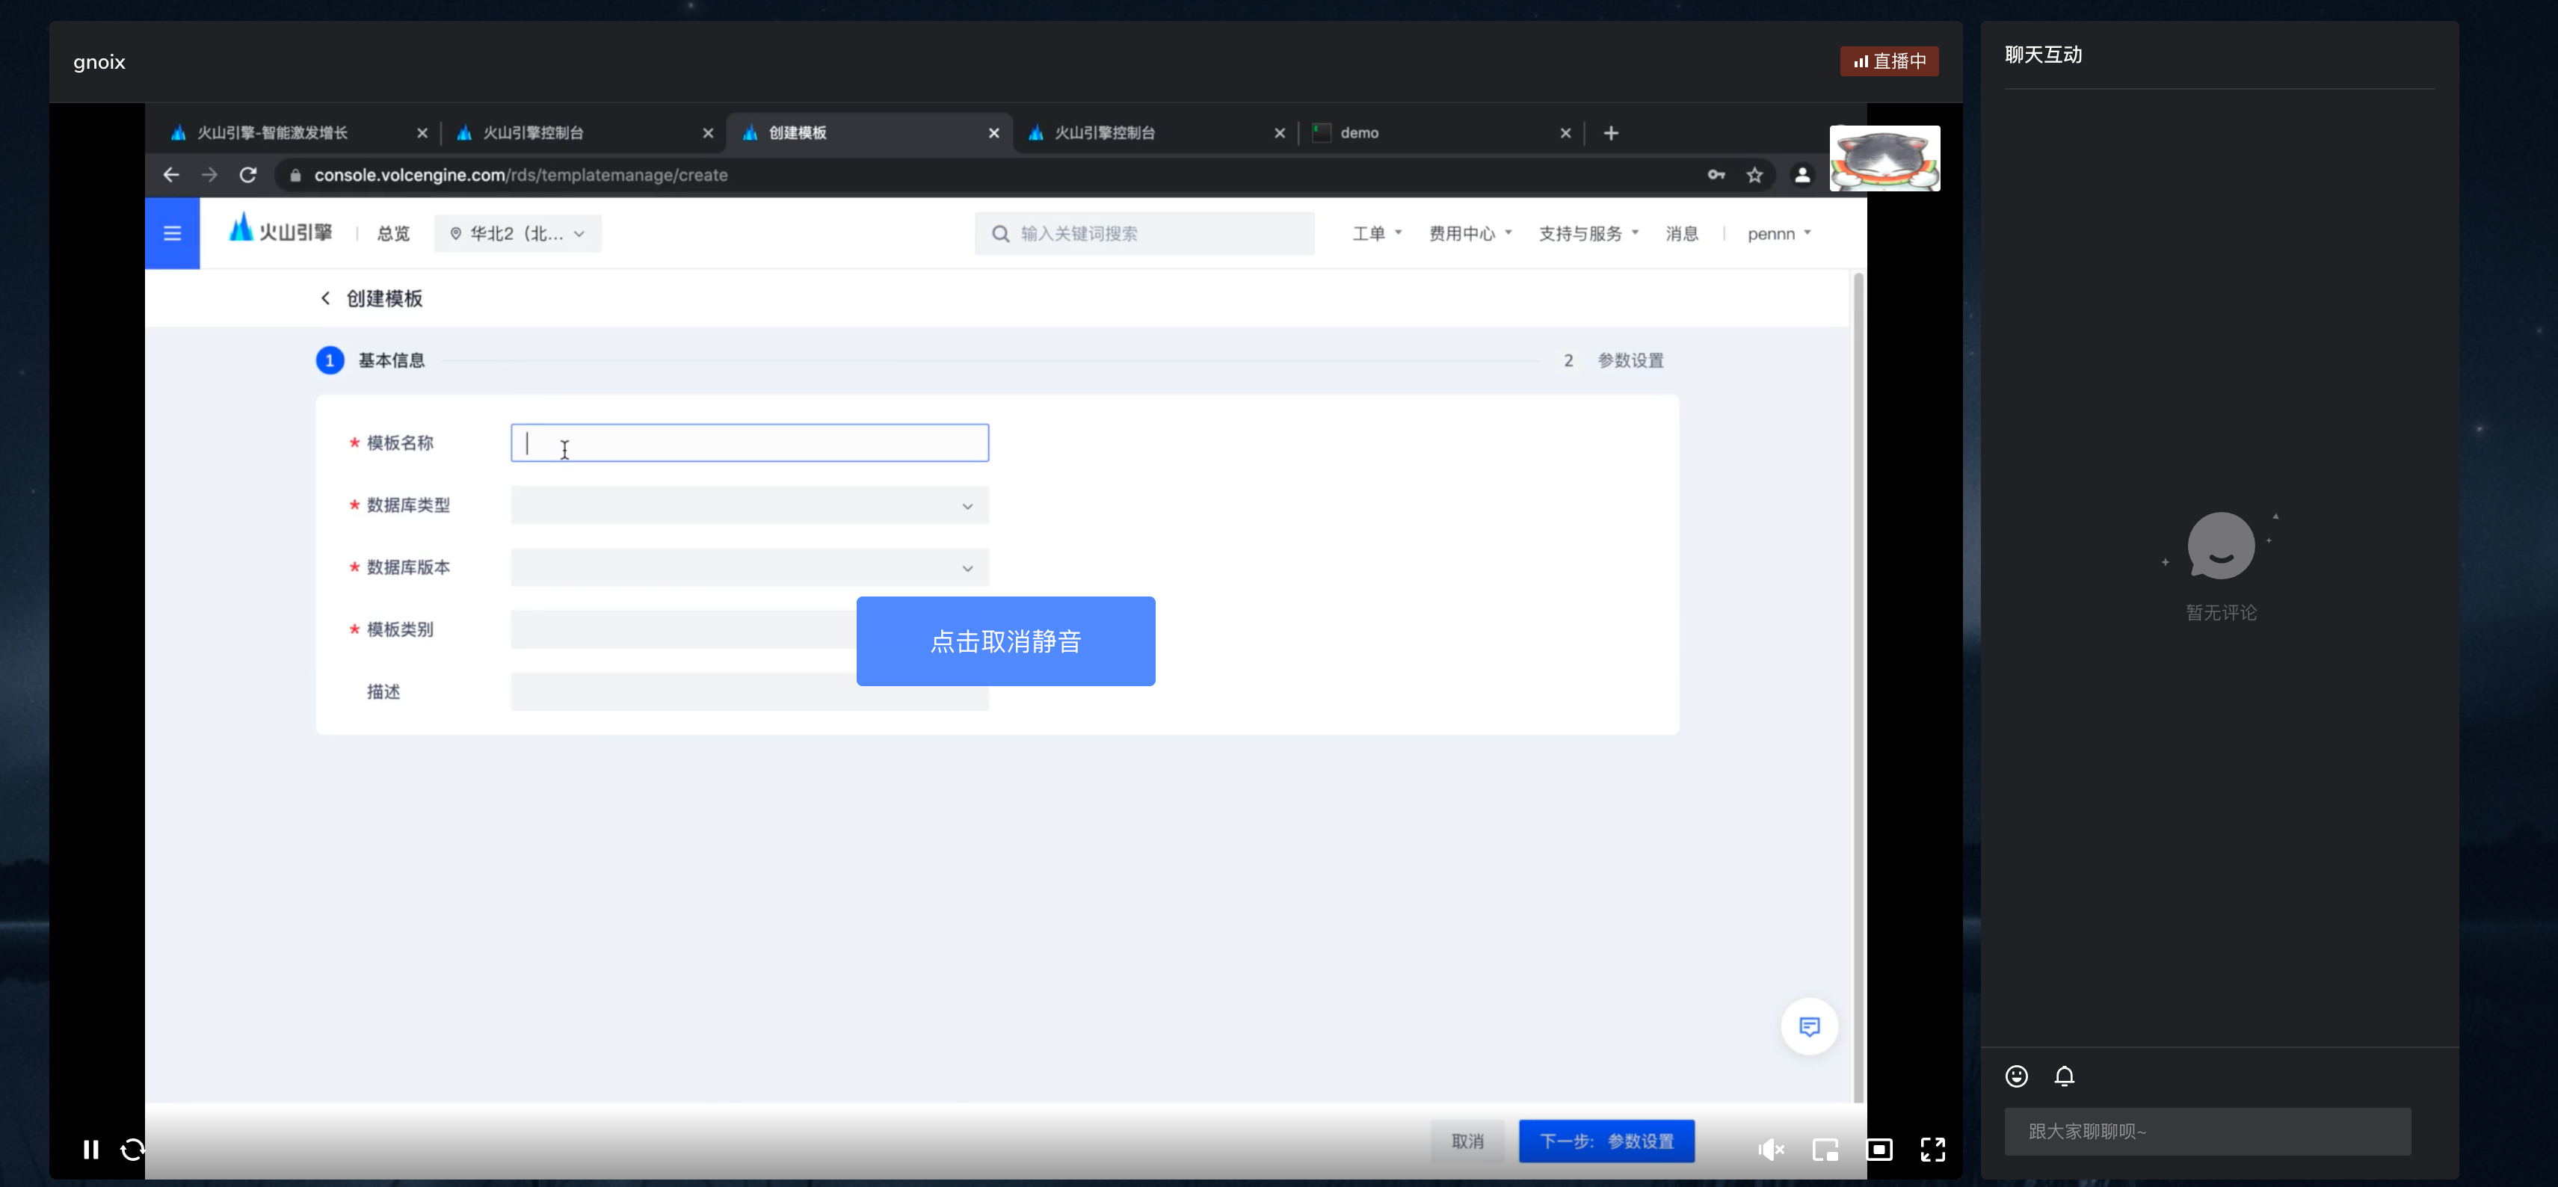Open a new browser tab
This screenshot has height=1187, width=2558.
pos(1611,133)
